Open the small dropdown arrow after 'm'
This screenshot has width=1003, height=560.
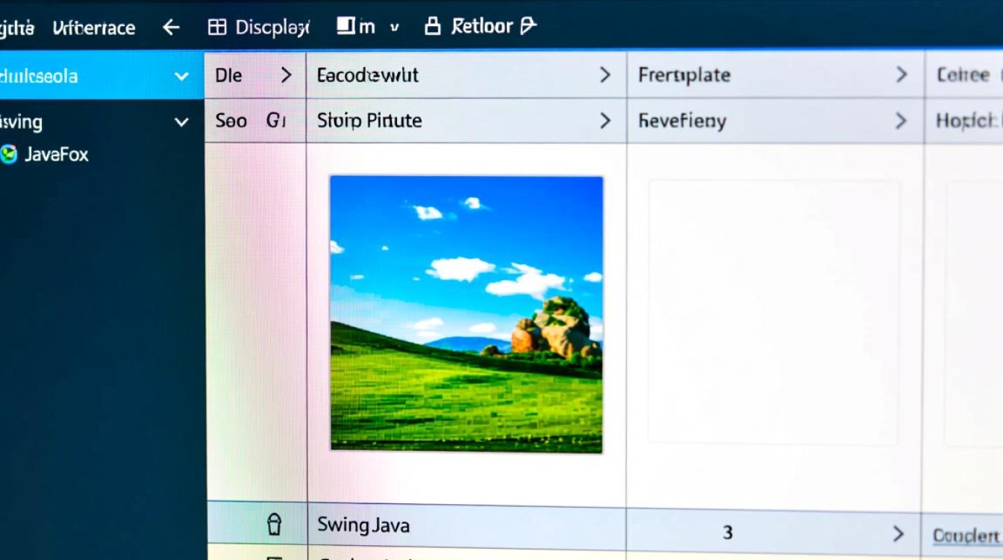394,28
